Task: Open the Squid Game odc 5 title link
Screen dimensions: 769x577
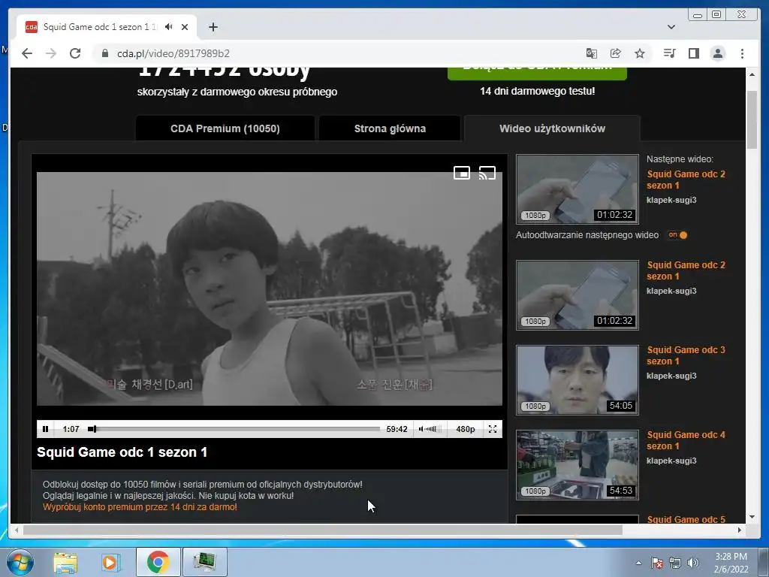Action: (686, 519)
